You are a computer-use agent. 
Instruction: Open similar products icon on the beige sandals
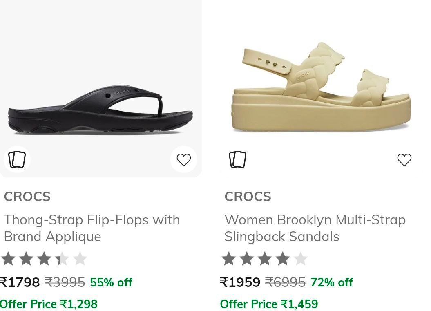tap(237, 159)
